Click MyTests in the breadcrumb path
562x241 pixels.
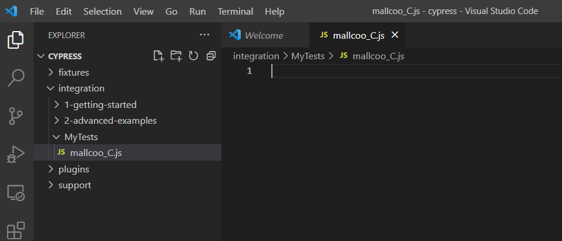pos(308,56)
